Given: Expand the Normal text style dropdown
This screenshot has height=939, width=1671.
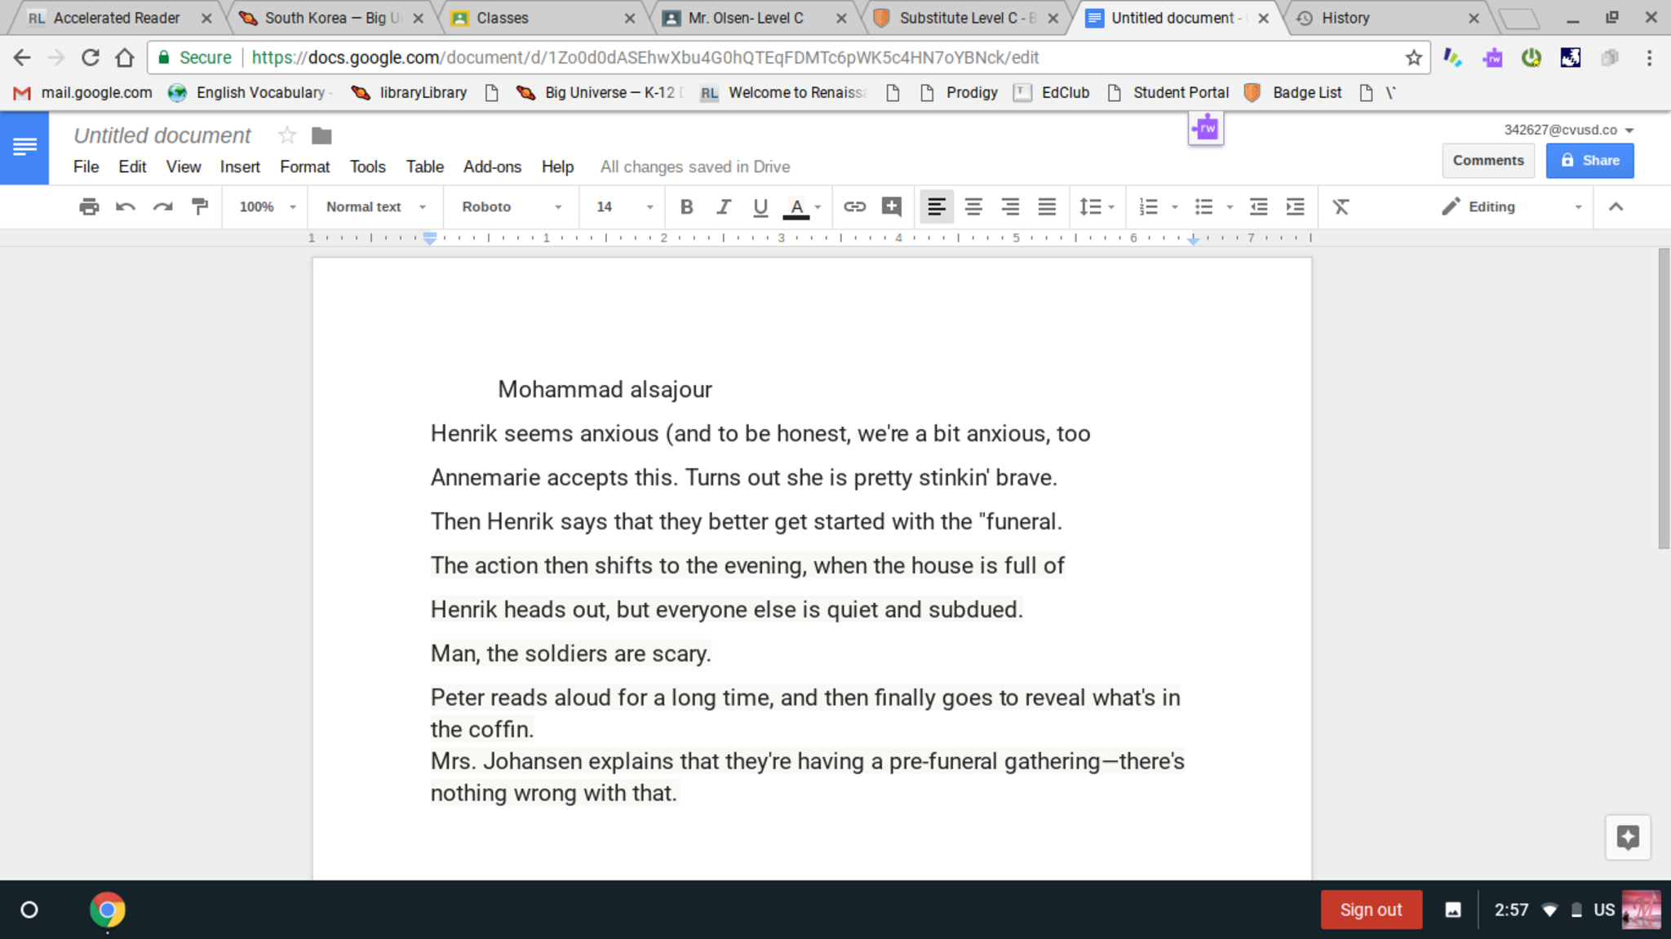Looking at the screenshot, I should (x=375, y=207).
